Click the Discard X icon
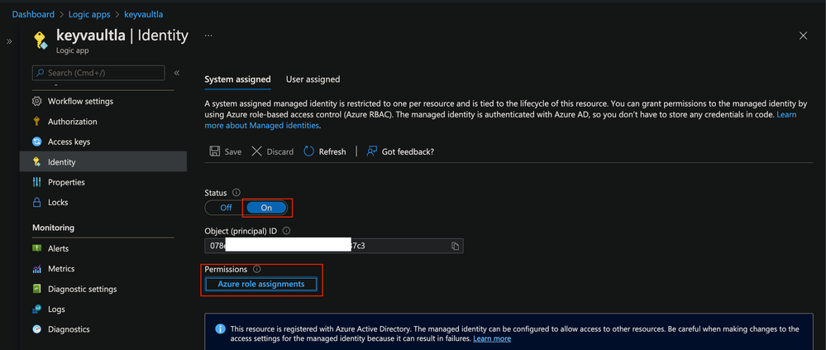The height and width of the screenshot is (350, 826). [x=256, y=151]
